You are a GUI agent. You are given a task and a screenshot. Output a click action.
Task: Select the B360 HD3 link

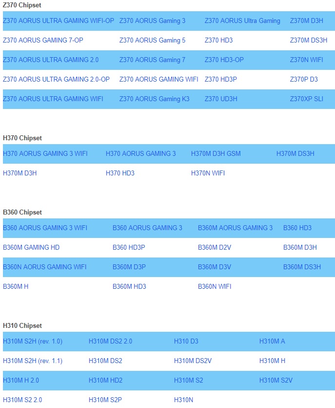[x=297, y=228]
